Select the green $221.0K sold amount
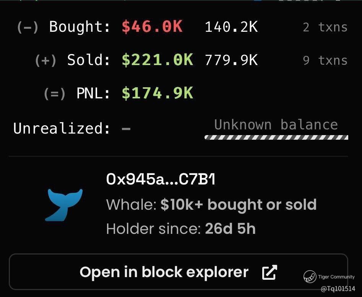The image size is (362, 297). (157, 60)
